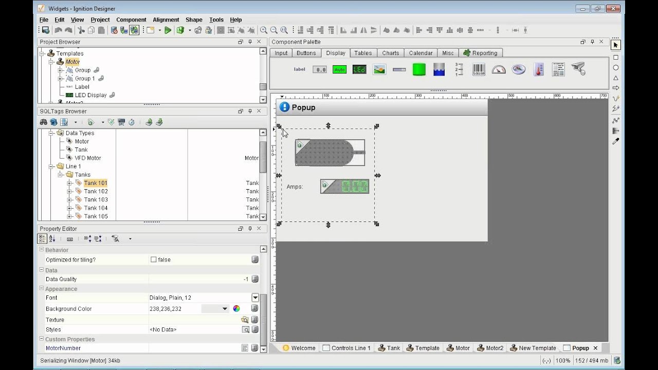Toggle Optimized for tiling checkbox
This screenshot has width=658, height=370.
point(153,260)
